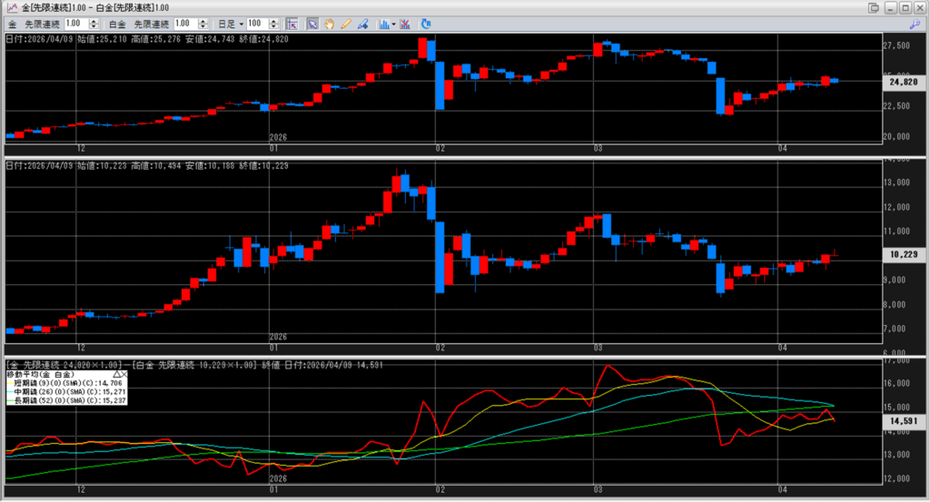Screen dimensions: 930x502
Task: Increase the bar count with up arrow
Action: [x=273, y=22]
